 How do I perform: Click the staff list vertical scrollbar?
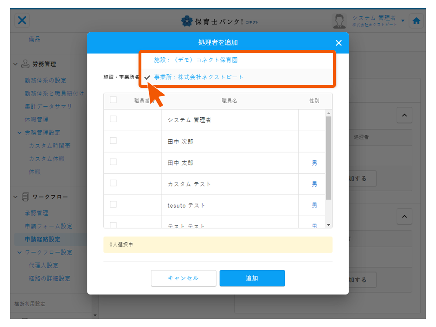(328, 157)
